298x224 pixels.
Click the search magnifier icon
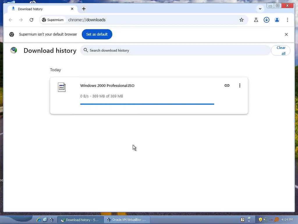(x=86, y=50)
